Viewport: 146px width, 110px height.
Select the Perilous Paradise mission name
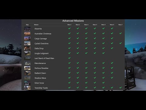pos(41,68)
